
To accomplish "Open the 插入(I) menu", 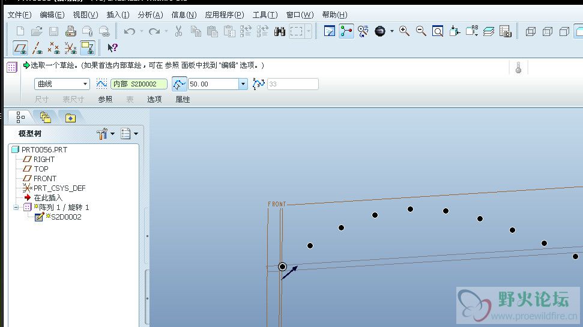I will 118,15.
